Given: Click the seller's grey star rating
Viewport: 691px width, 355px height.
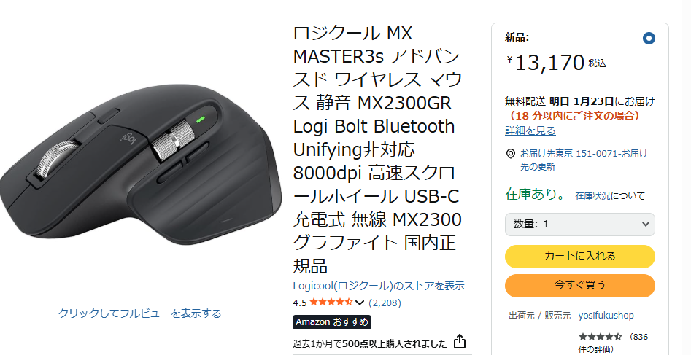Looking at the screenshot, I should (x=600, y=337).
